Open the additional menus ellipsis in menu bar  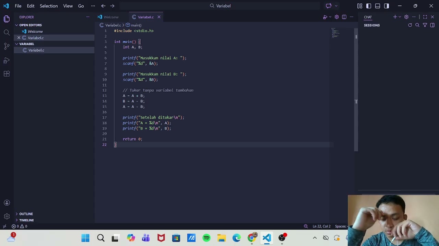pyautogui.click(x=93, y=6)
